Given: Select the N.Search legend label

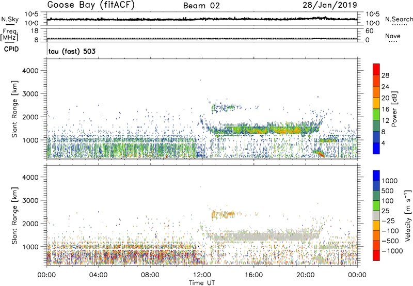Looking at the screenshot, I should point(399,19).
